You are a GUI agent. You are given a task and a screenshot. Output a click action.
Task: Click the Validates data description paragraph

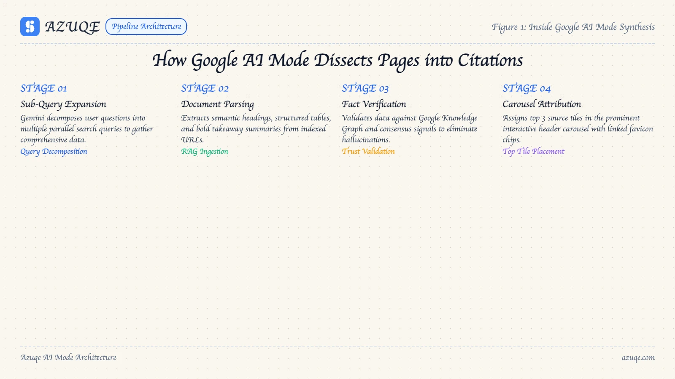pyautogui.click(x=410, y=129)
